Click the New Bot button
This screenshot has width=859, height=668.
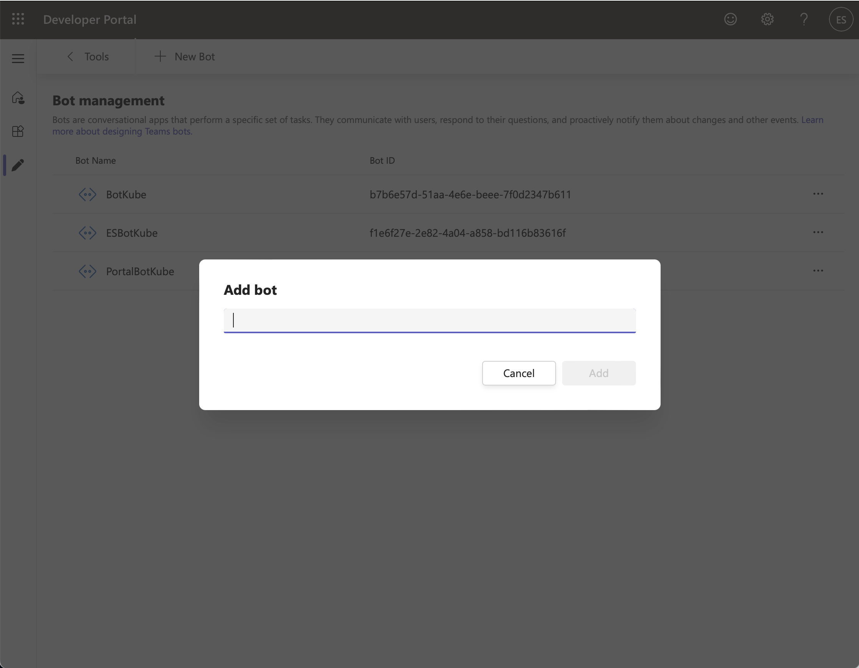[185, 56]
